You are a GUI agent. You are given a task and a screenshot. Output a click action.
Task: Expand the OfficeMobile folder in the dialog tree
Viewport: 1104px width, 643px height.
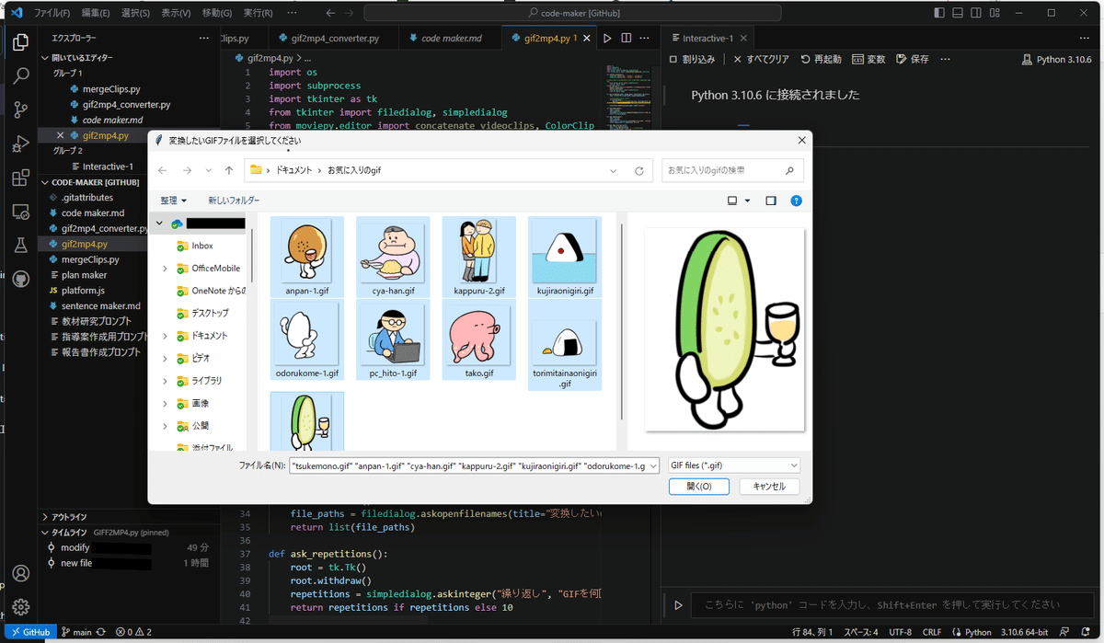pyautogui.click(x=165, y=269)
